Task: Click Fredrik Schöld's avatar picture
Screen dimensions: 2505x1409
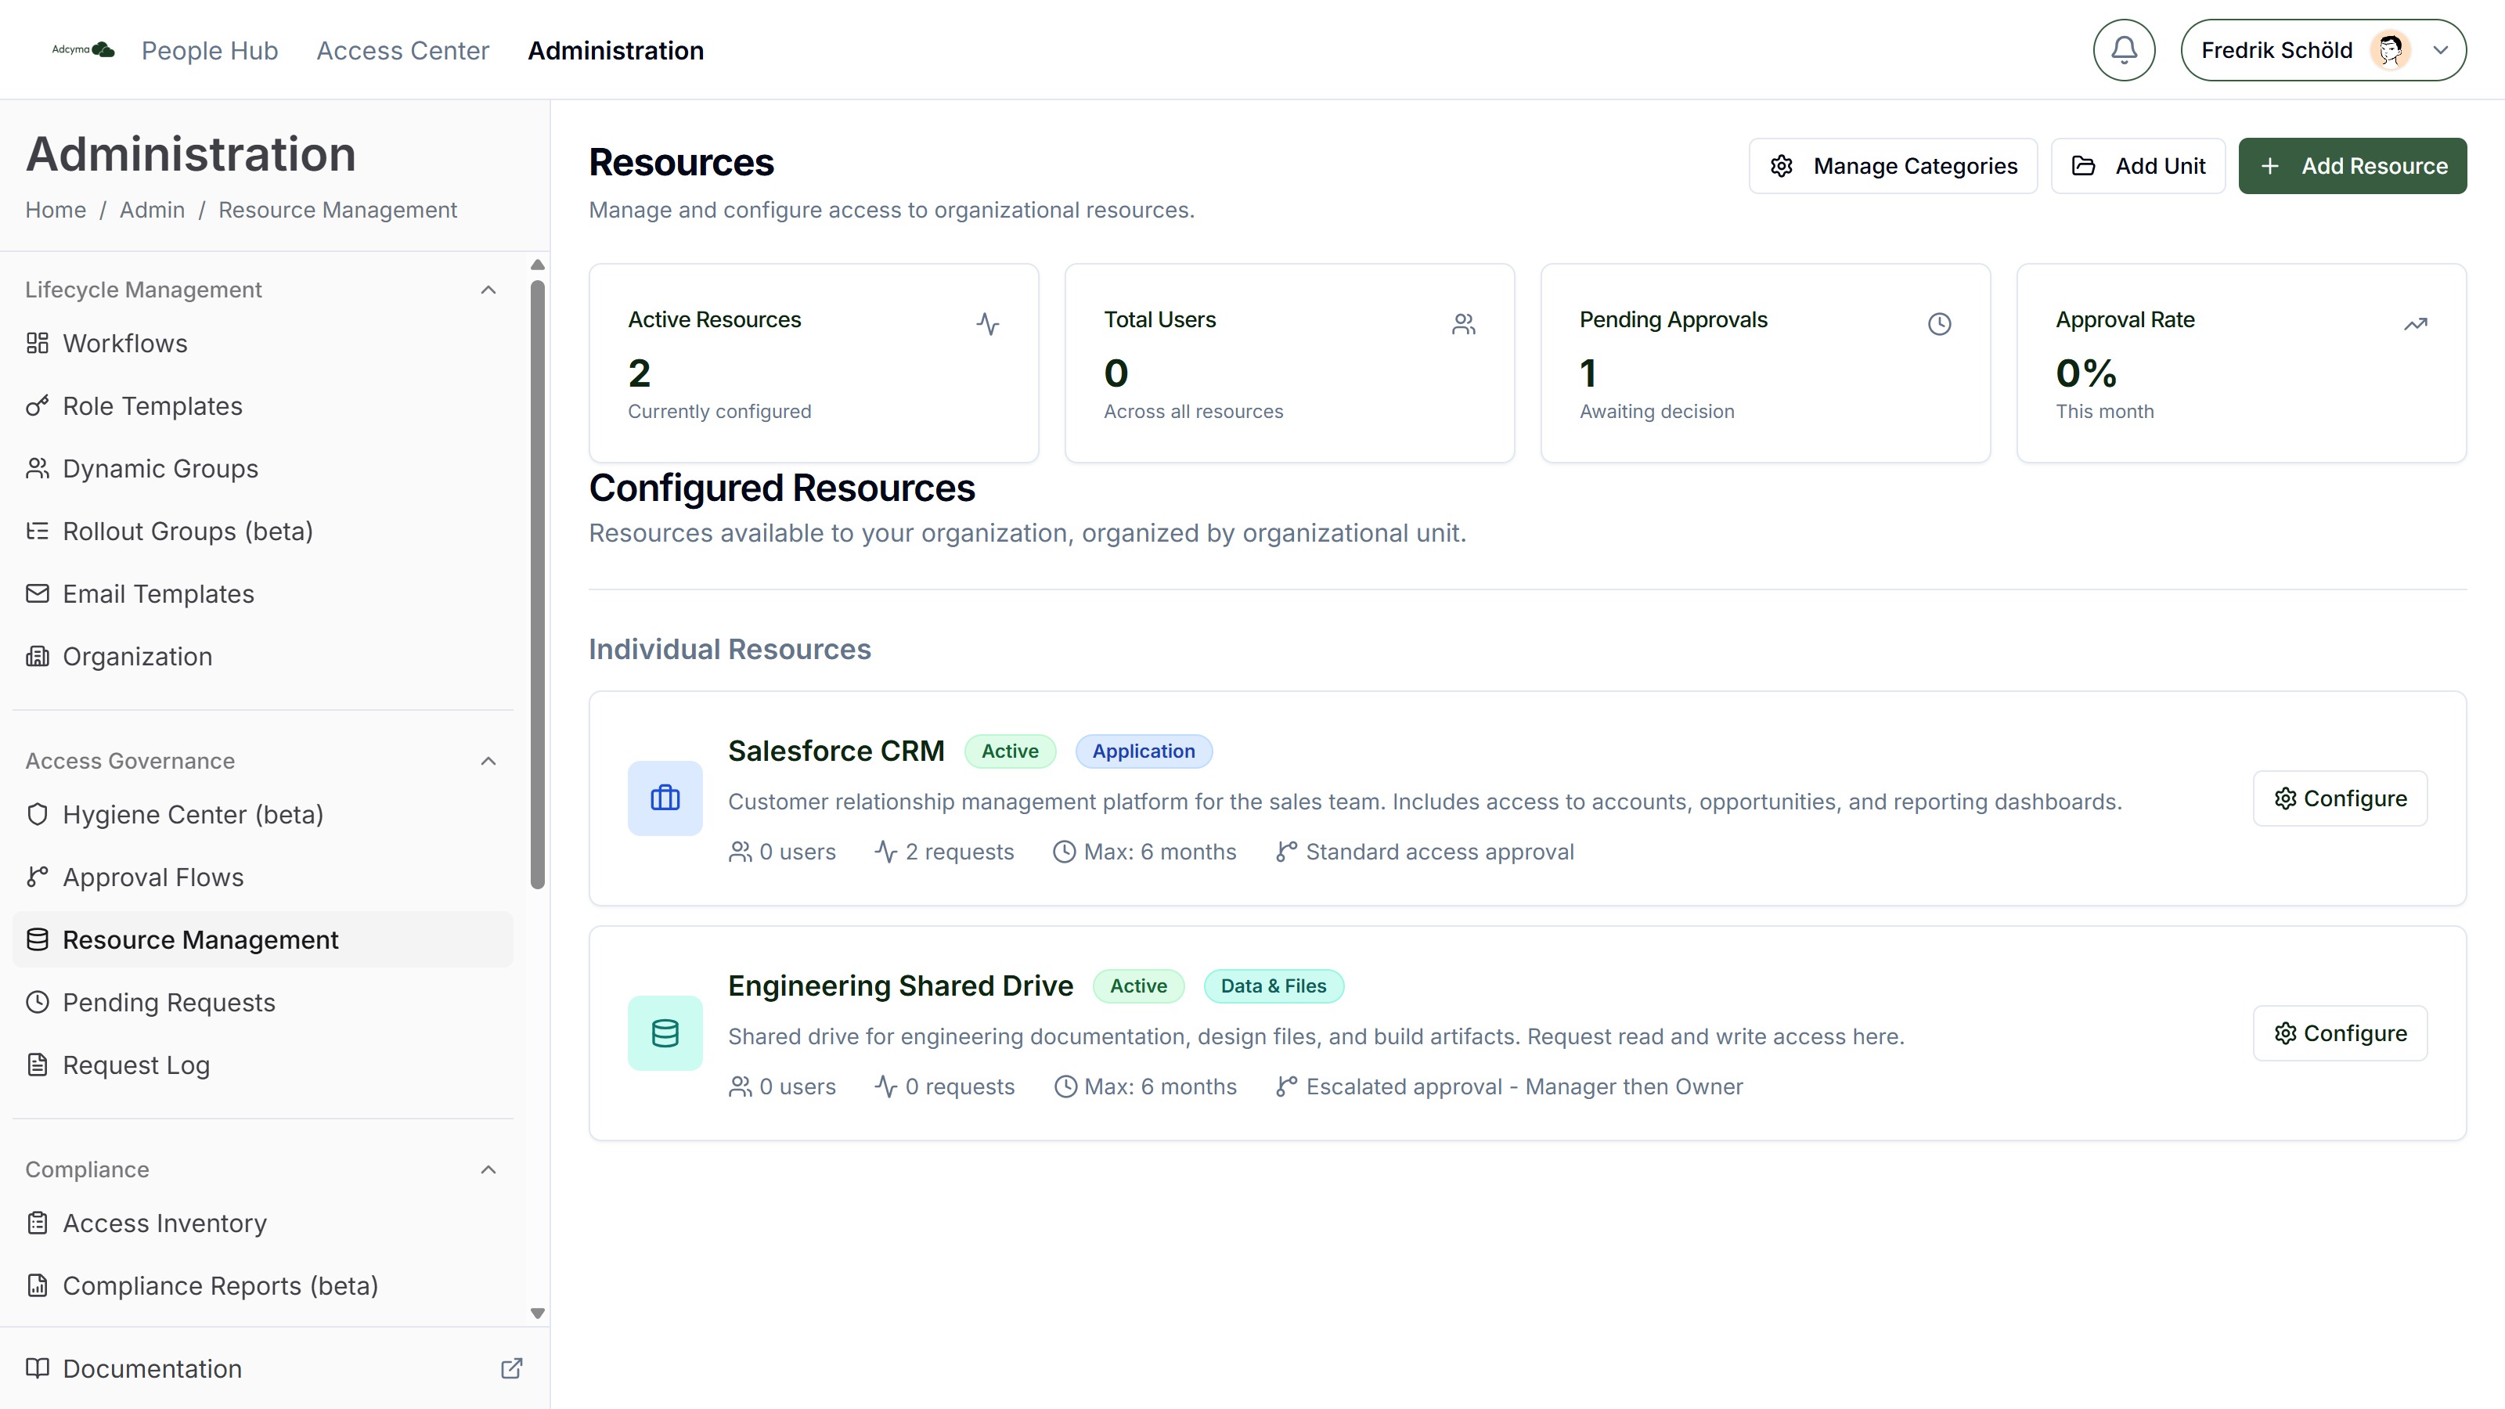Action: [x=2390, y=49]
